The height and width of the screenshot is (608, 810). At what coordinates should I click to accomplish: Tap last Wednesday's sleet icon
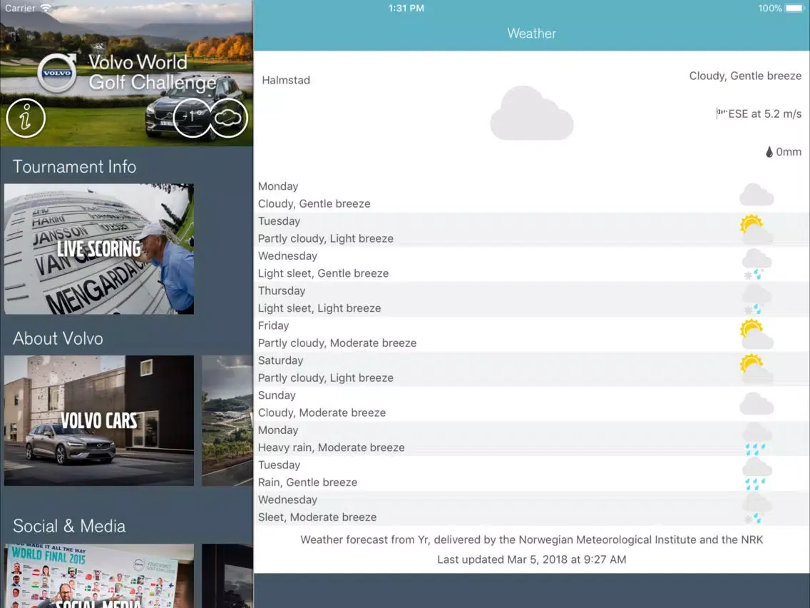757,508
